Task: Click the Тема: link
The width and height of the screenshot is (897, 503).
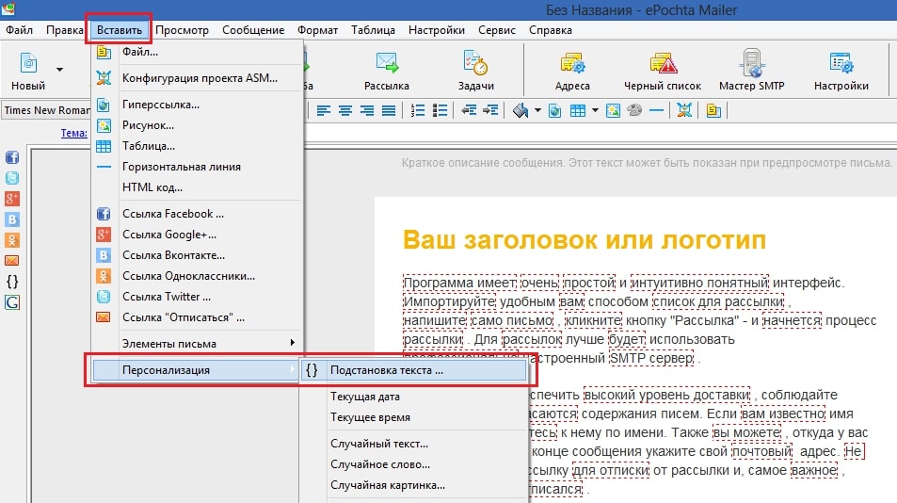Action: pos(73,133)
